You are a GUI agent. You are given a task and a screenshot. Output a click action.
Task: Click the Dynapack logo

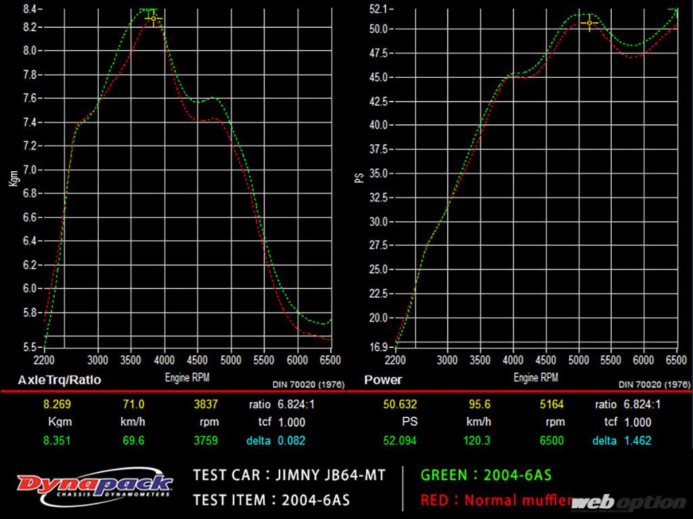pyautogui.click(x=95, y=487)
